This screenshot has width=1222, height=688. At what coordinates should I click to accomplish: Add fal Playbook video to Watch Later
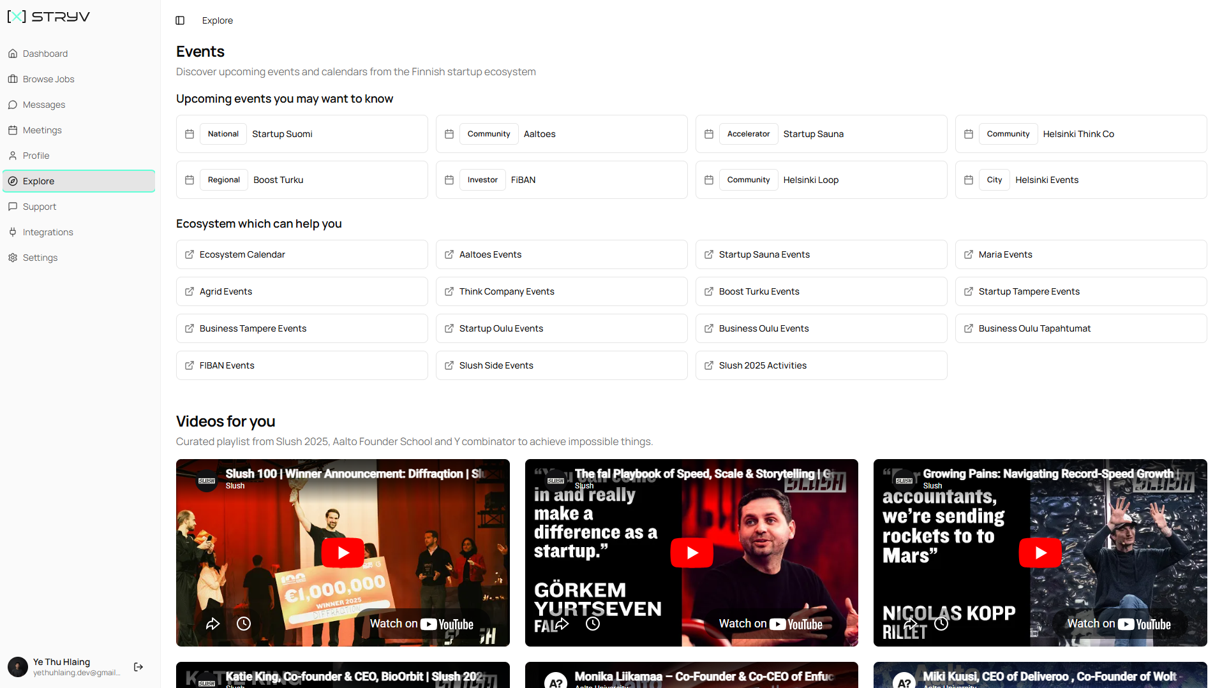pyautogui.click(x=593, y=624)
